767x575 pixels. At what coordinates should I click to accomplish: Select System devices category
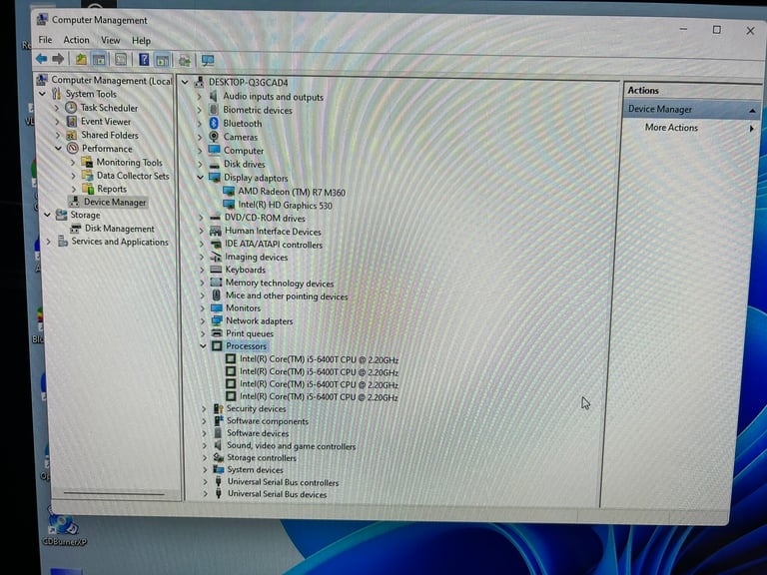click(x=255, y=470)
